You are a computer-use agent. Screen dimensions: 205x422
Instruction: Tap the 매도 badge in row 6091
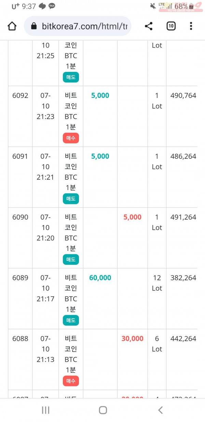click(71, 199)
